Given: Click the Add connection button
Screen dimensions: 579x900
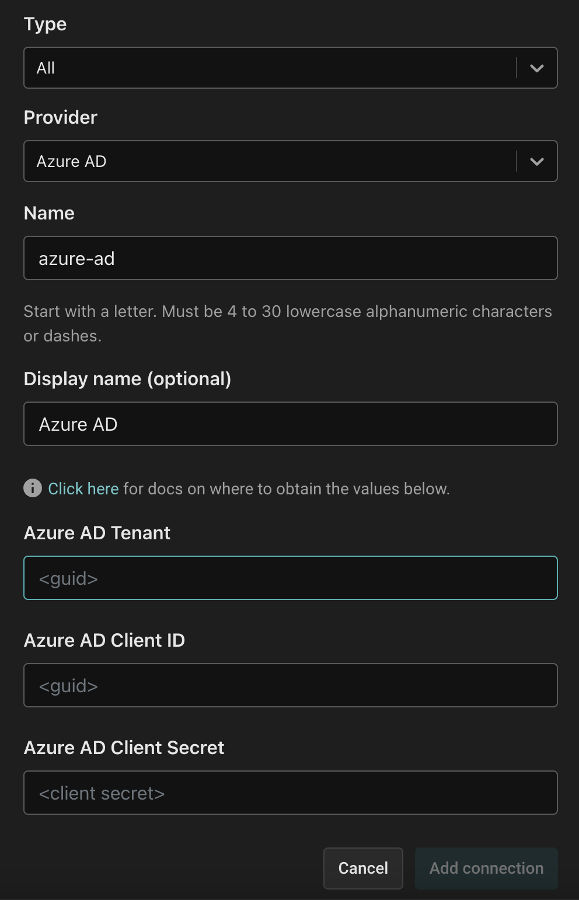Looking at the screenshot, I should [486, 868].
